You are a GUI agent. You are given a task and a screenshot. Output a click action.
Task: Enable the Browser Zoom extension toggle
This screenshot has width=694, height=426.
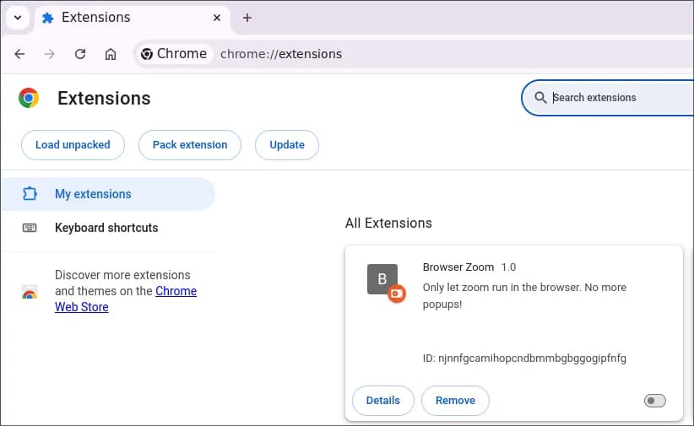pyautogui.click(x=655, y=401)
